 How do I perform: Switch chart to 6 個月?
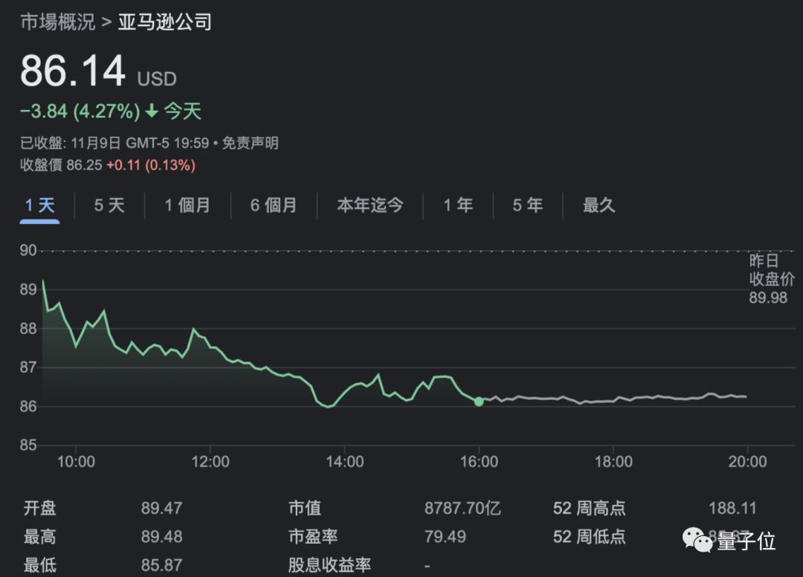[x=274, y=205]
